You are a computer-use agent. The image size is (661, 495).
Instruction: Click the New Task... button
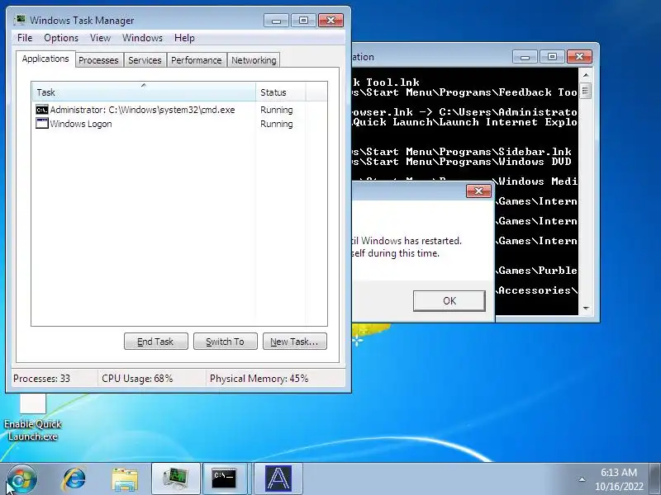(295, 342)
